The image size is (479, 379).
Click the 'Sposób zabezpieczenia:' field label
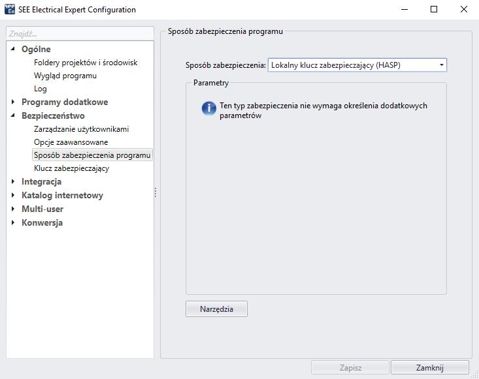[225, 65]
